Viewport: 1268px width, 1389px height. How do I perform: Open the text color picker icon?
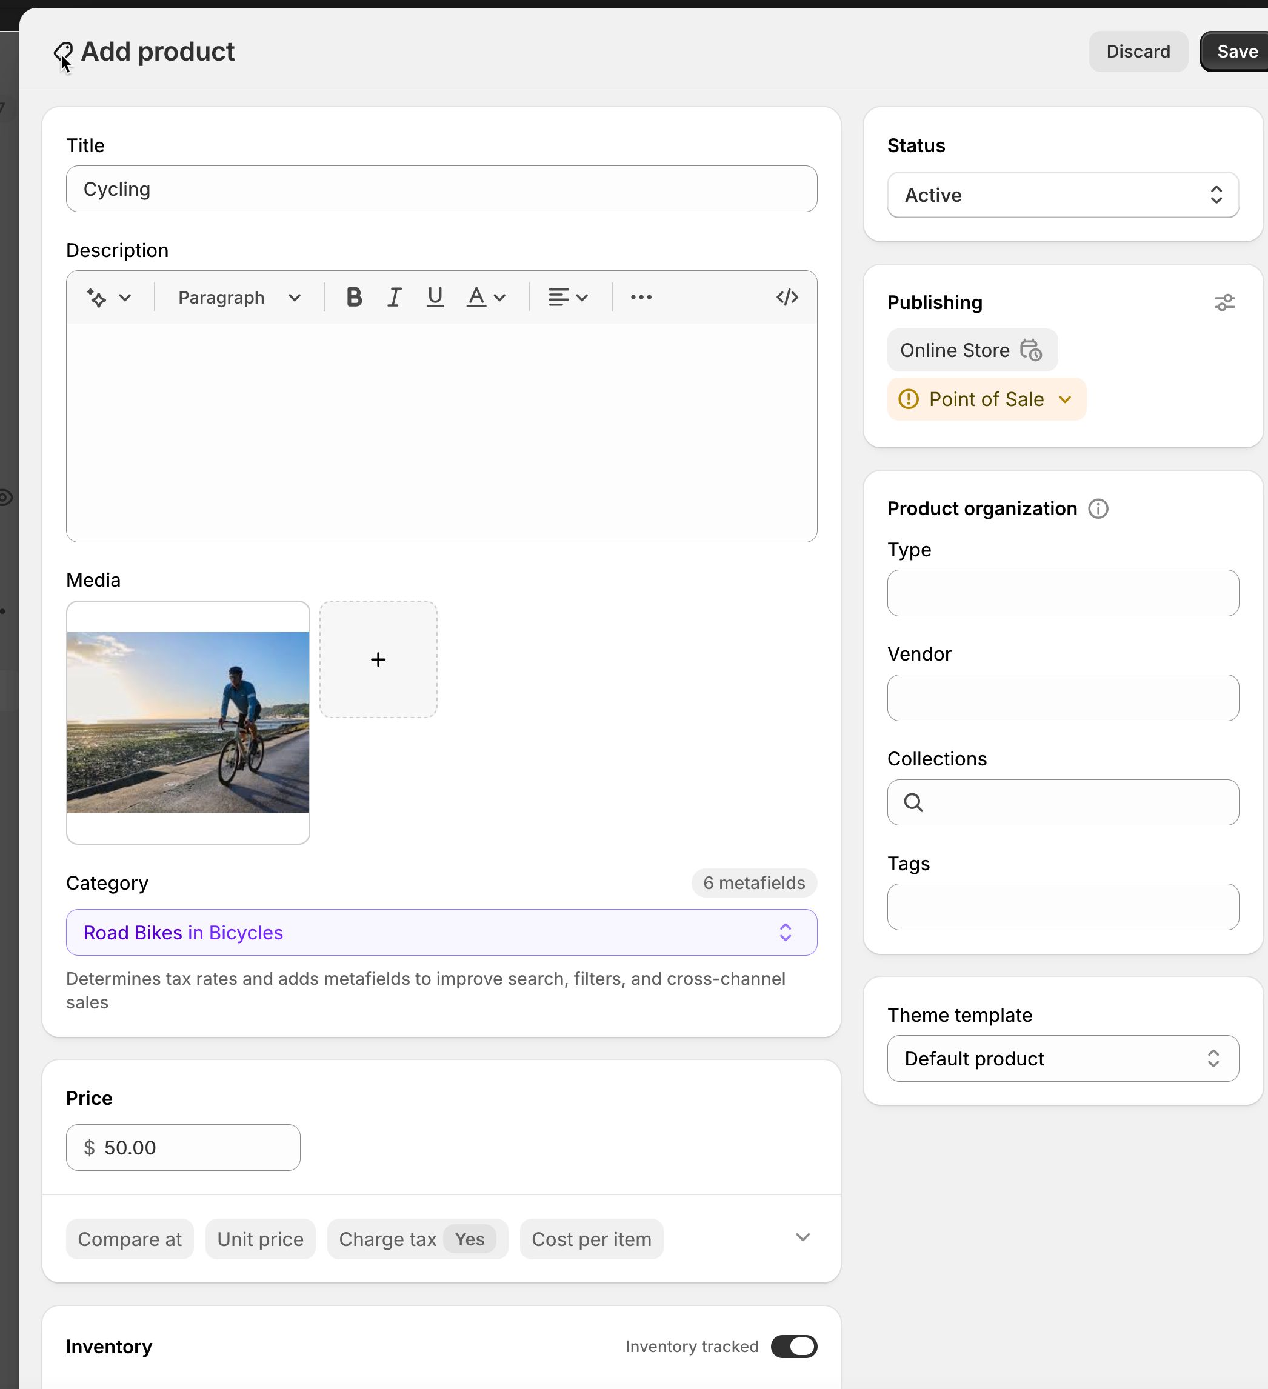(x=485, y=297)
